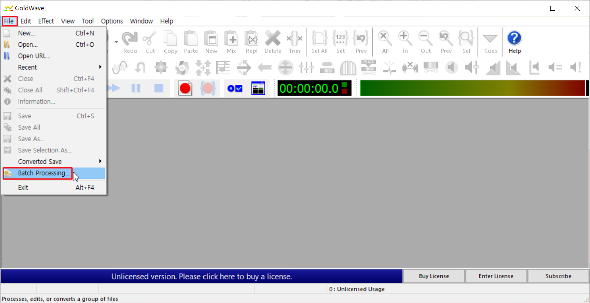
Task: Open control properties icon with checkmark
Action: pyautogui.click(x=235, y=88)
